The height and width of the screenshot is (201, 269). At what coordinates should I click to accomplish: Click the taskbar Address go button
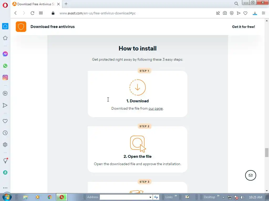tap(156, 197)
